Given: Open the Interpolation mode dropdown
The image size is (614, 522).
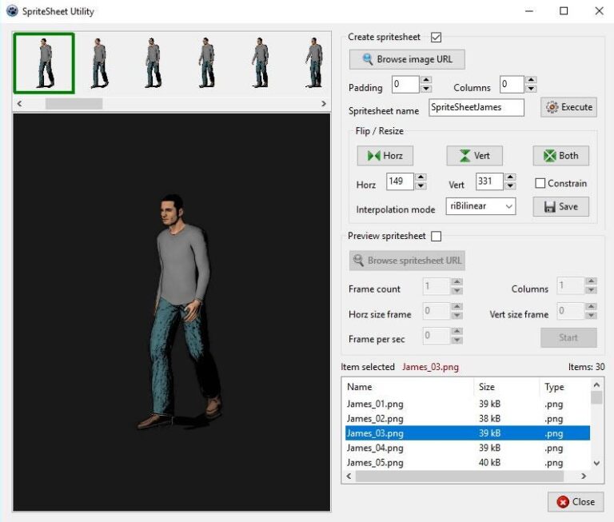Looking at the screenshot, I should pos(480,206).
